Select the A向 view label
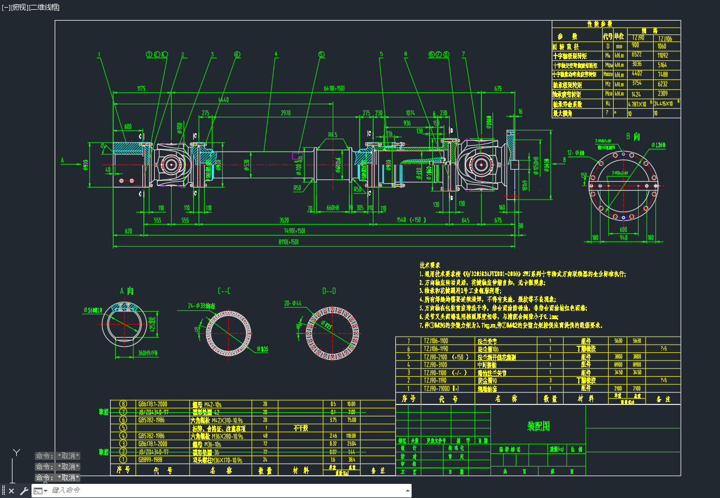 tap(127, 291)
